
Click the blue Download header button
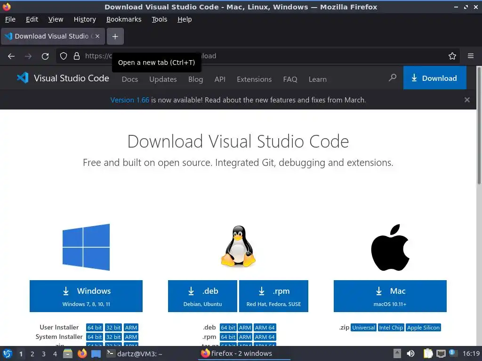[x=434, y=78]
